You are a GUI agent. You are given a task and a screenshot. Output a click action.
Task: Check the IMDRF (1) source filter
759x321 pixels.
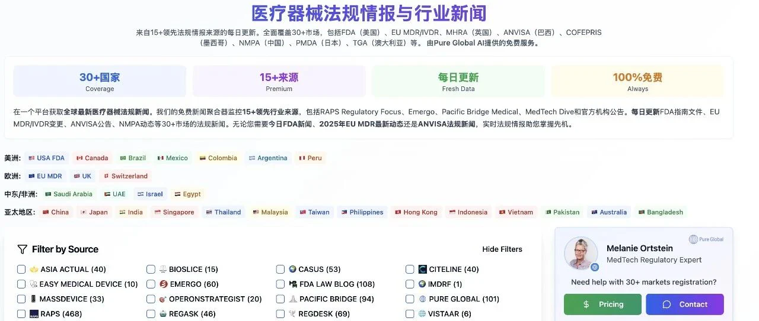pos(410,284)
